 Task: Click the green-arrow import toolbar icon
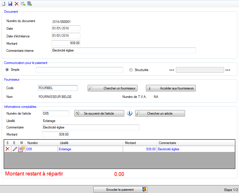(x=23, y=4)
